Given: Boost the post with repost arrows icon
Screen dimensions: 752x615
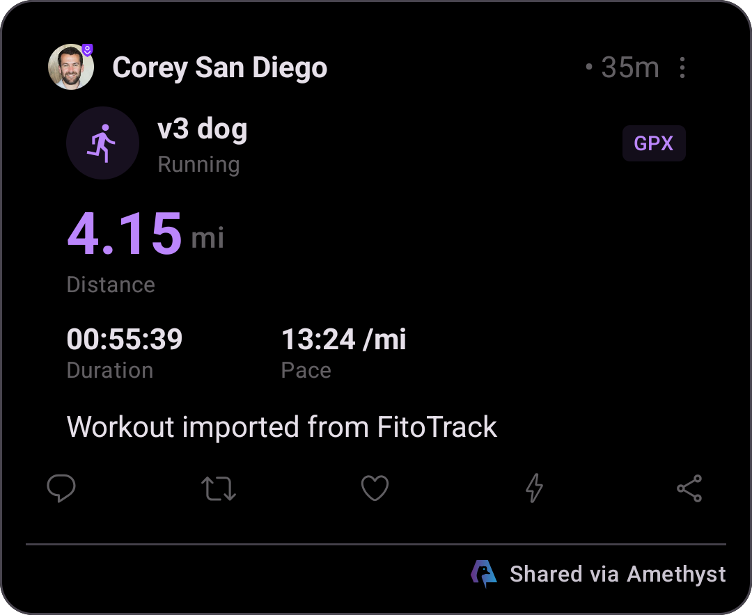Looking at the screenshot, I should (x=218, y=488).
